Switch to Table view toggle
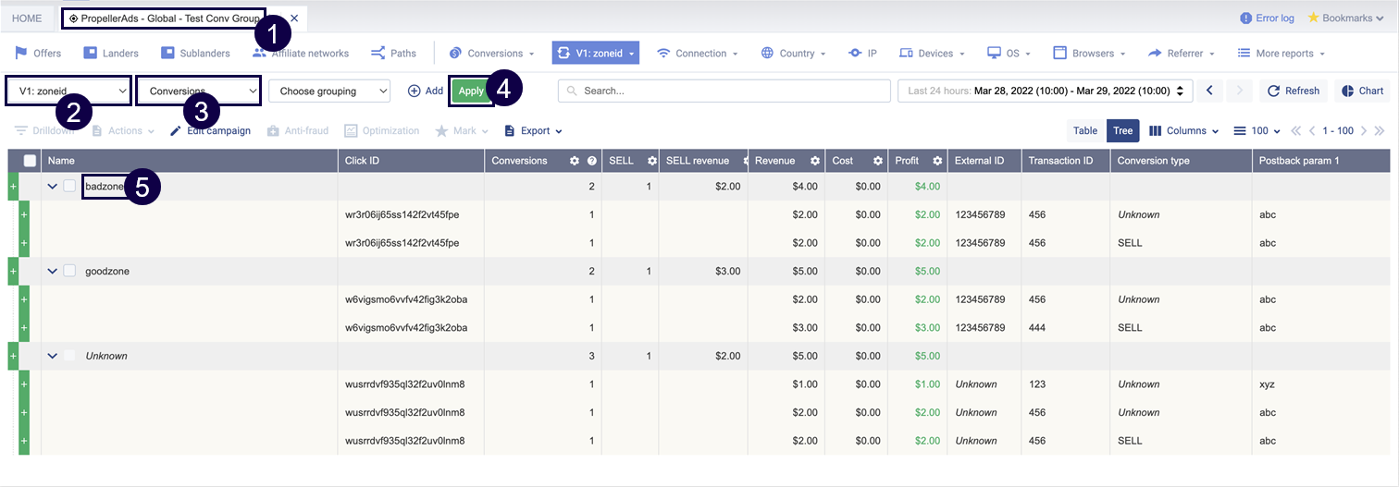This screenshot has height=487, width=1399. click(1085, 130)
